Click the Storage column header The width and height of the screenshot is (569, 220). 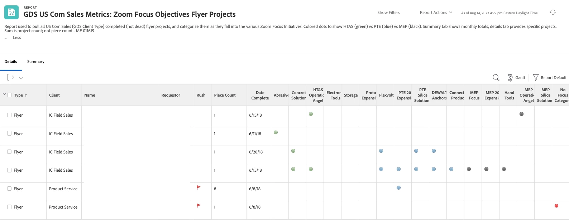351,95
